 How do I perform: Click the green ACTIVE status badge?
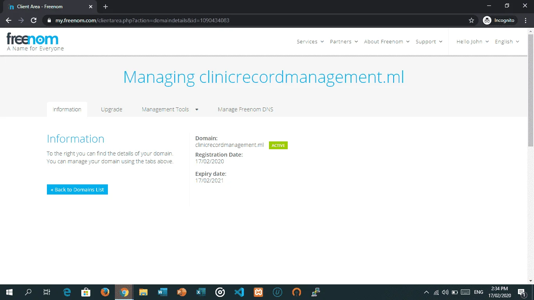pos(278,145)
